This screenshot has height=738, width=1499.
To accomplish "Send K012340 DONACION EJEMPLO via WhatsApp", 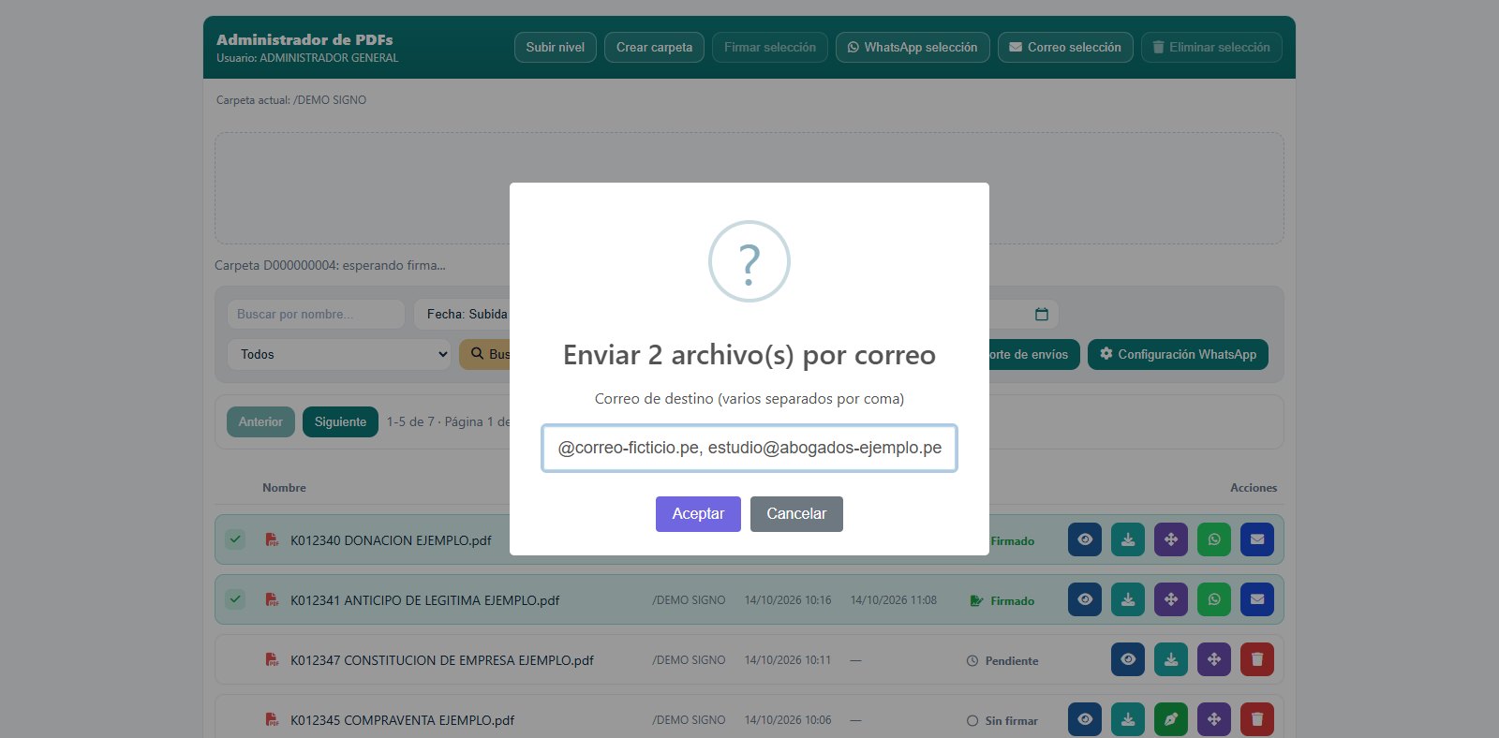I will tap(1214, 539).
